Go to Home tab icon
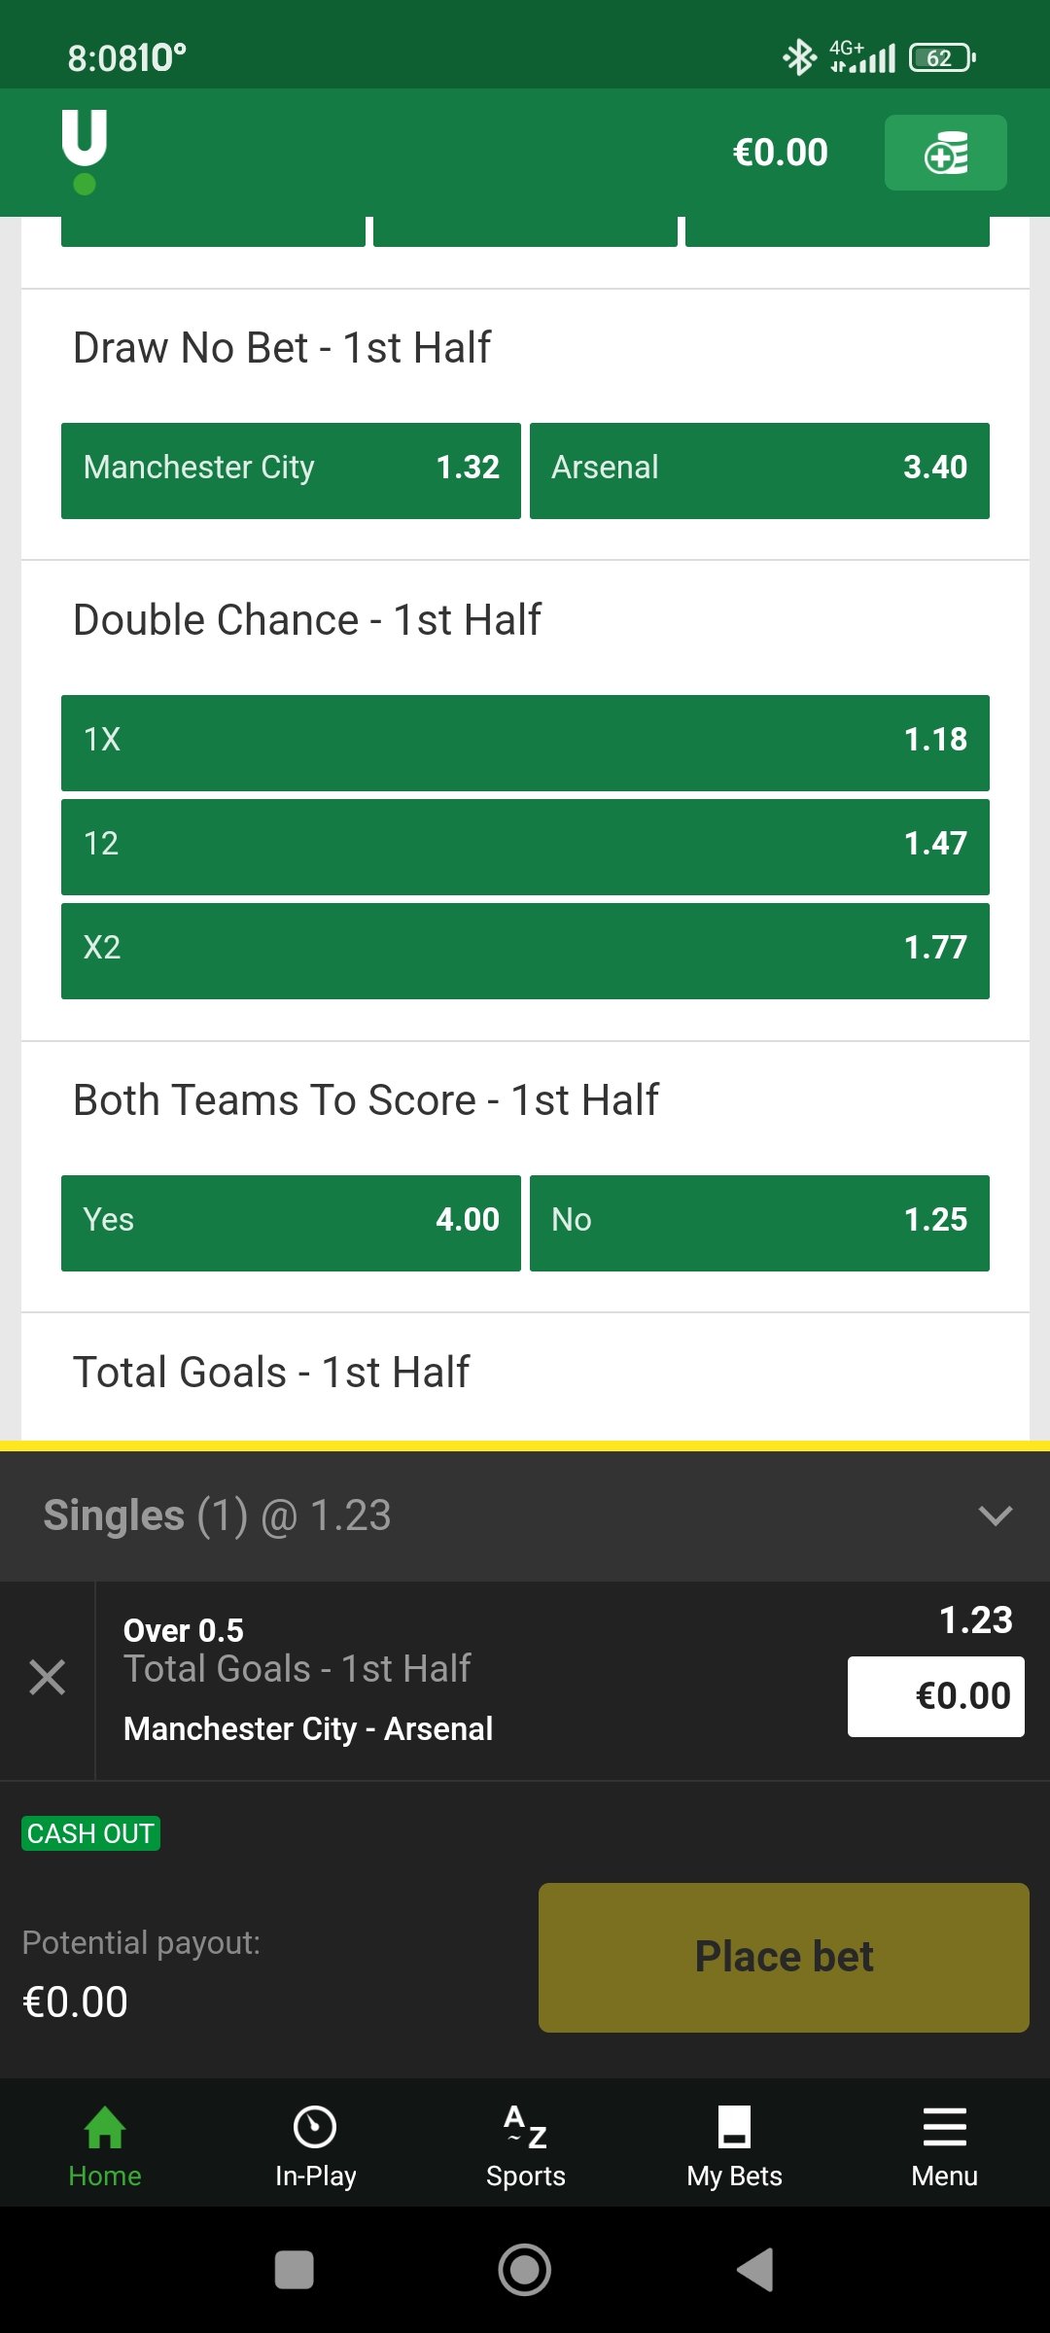 105,2128
